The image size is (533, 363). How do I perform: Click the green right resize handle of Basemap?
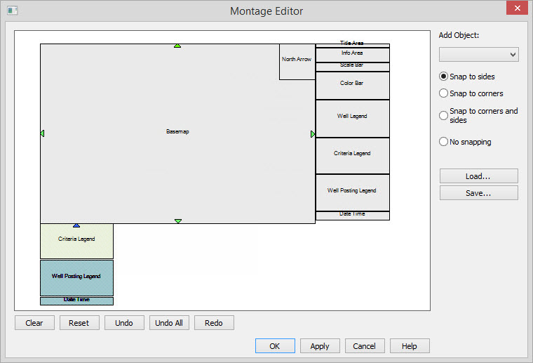coord(313,134)
